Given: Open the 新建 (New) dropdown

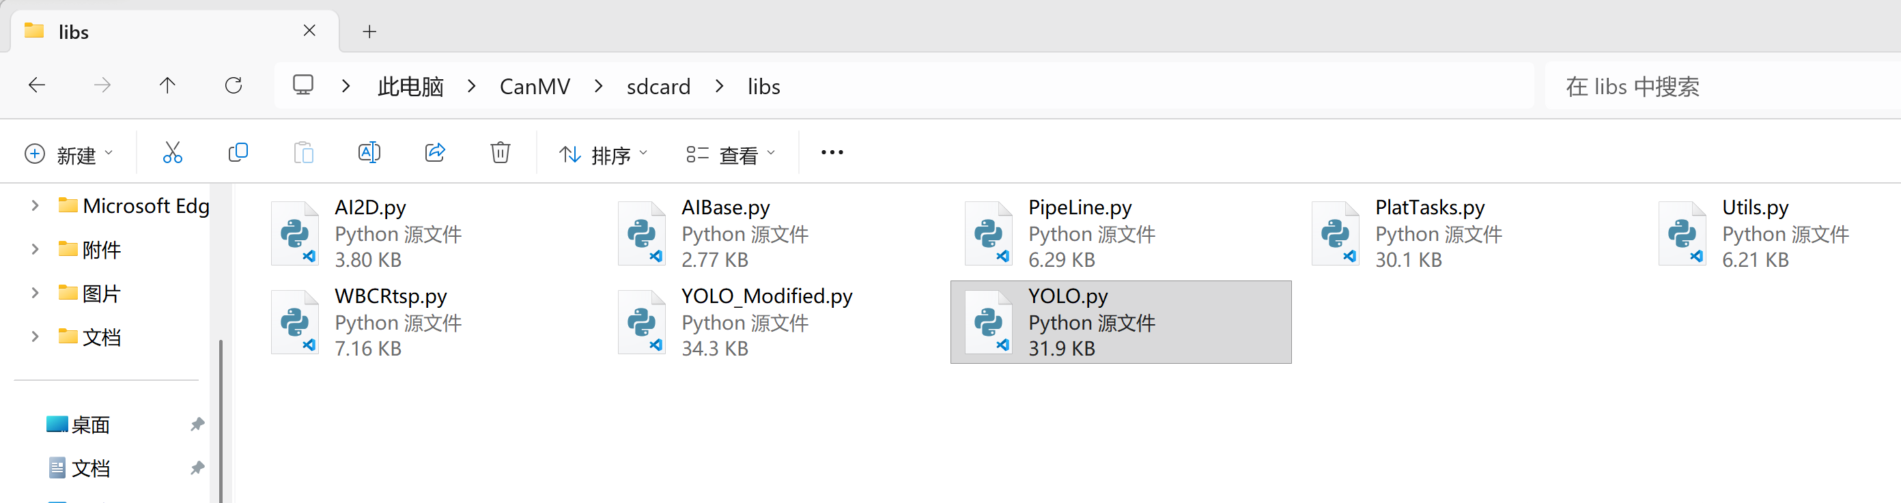Looking at the screenshot, I should (69, 154).
